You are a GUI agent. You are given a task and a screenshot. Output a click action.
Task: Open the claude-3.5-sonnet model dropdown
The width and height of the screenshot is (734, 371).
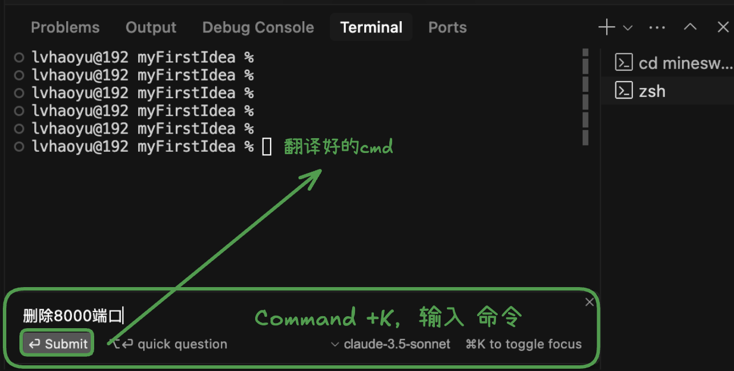point(391,344)
